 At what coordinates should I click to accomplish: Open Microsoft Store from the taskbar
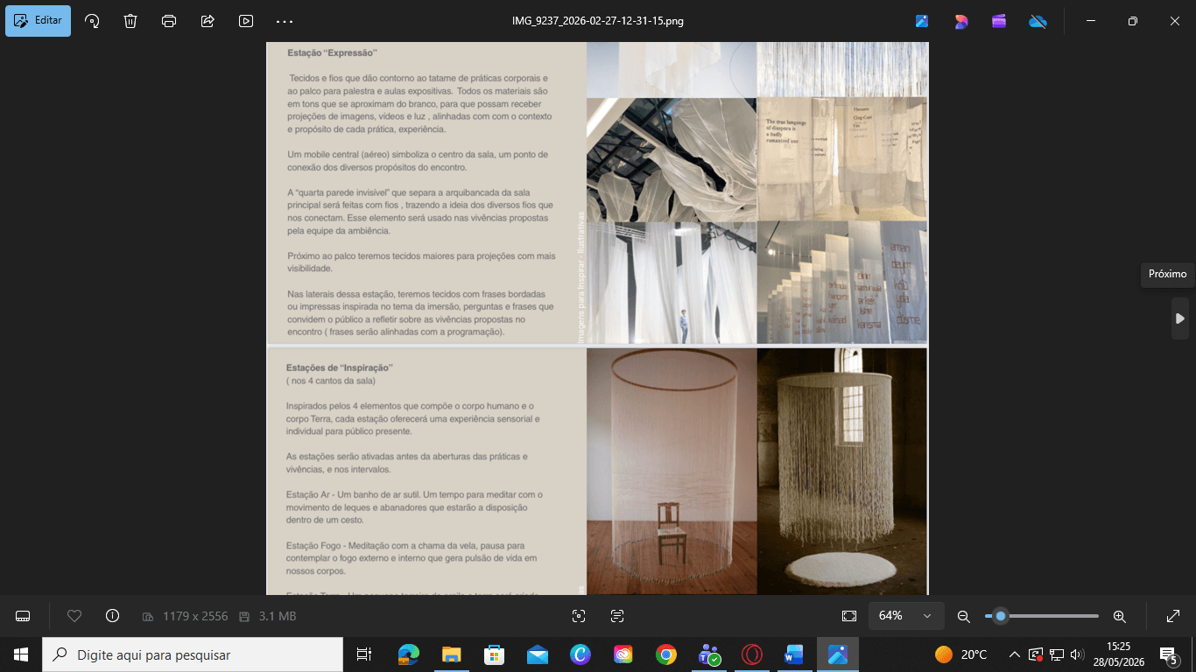click(495, 654)
